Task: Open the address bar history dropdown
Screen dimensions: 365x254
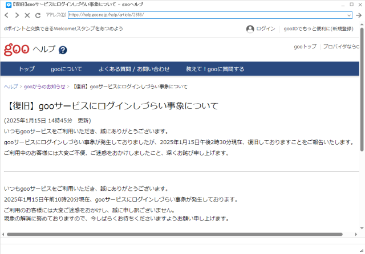Action: (349, 15)
